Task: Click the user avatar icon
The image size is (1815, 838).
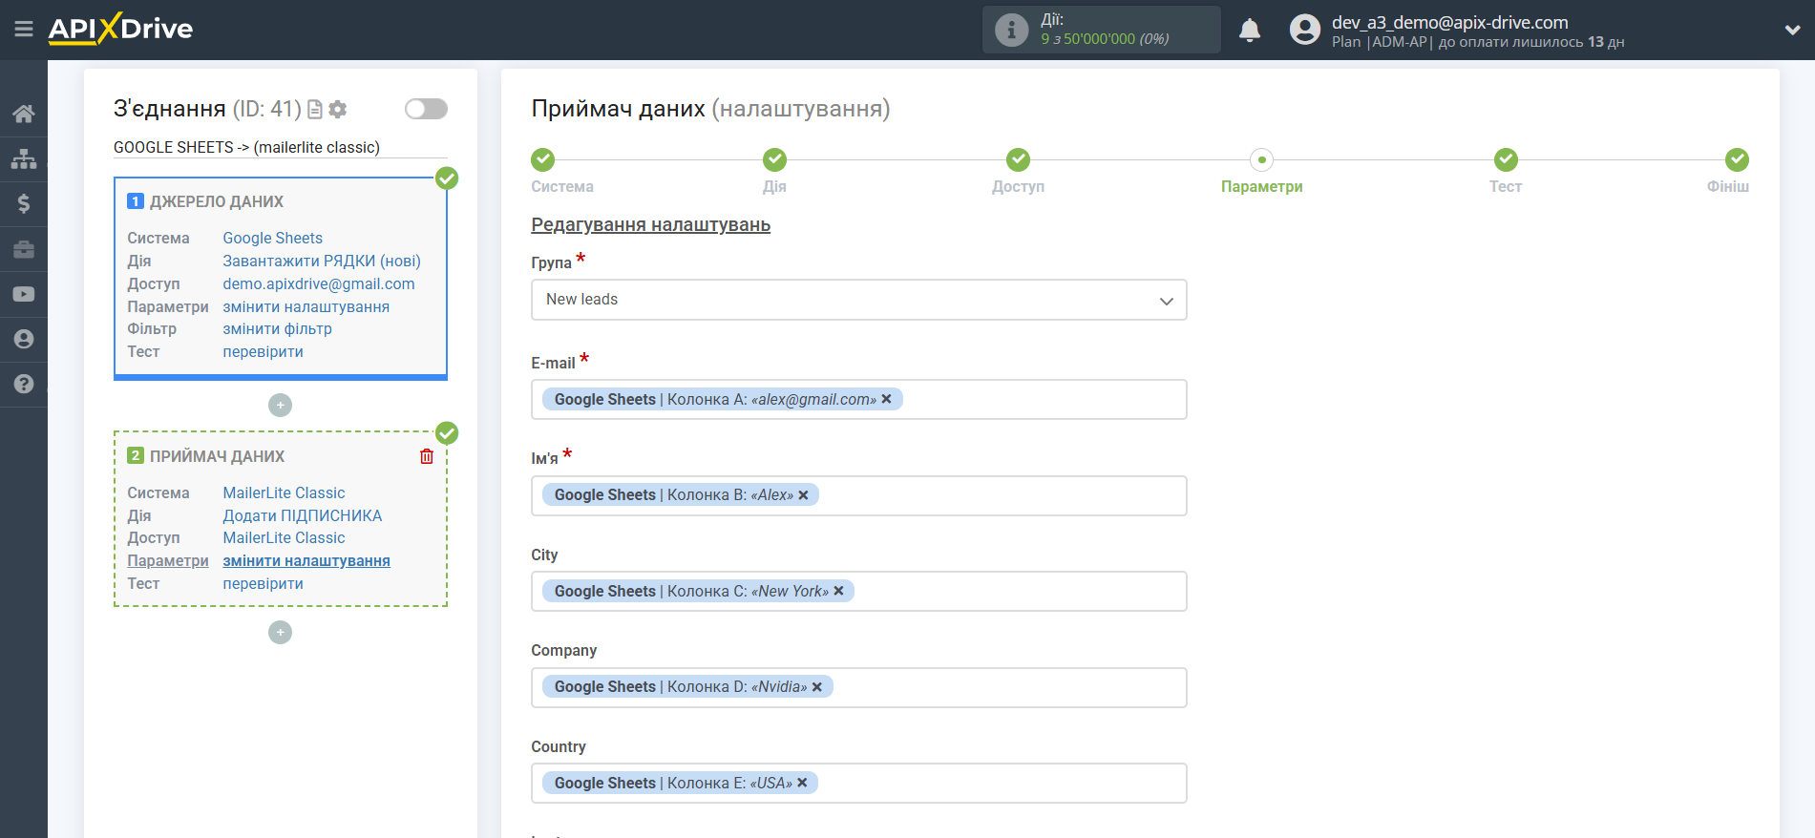Action: [x=1305, y=30]
